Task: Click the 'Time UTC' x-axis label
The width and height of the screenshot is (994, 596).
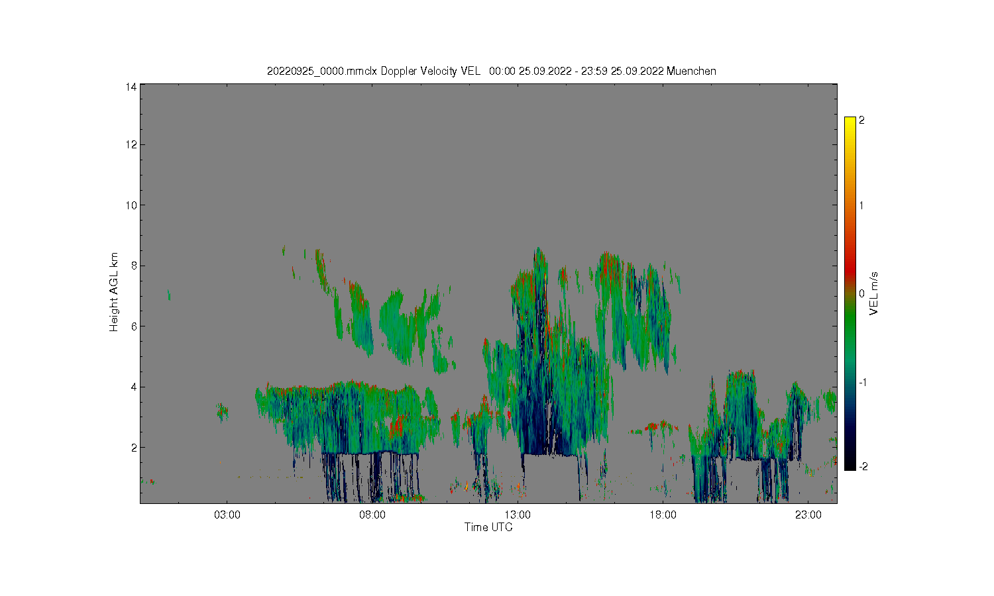Action: pyautogui.click(x=488, y=528)
